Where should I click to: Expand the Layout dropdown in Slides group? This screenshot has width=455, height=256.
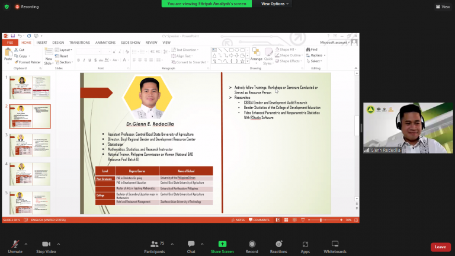pos(65,50)
